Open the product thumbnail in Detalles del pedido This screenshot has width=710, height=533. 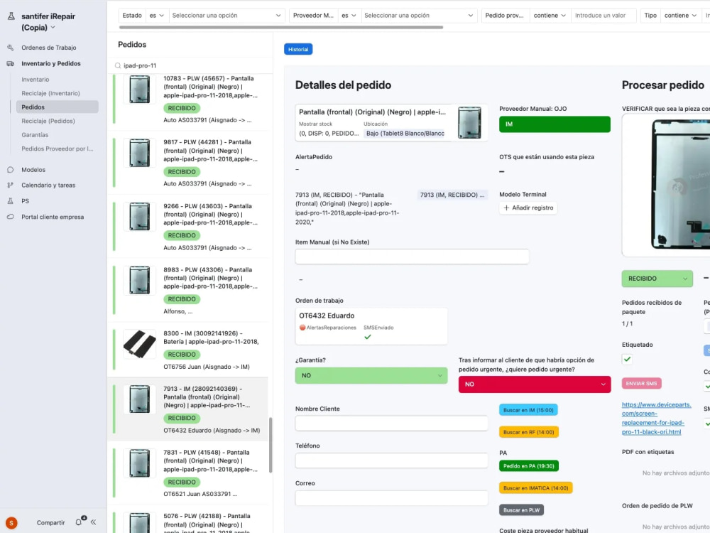pyautogui.click(x=469, y=122)
